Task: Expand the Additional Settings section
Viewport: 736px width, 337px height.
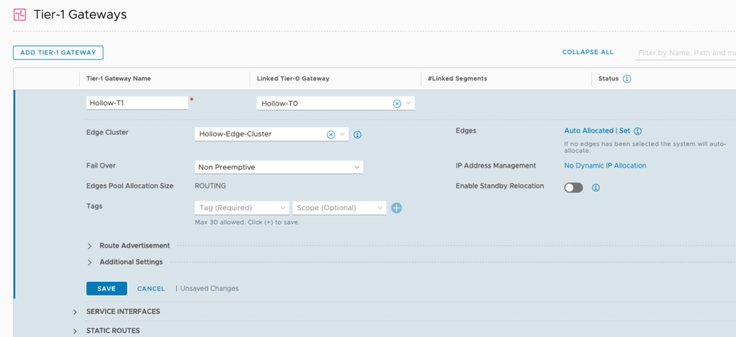Action: (90, 262)
